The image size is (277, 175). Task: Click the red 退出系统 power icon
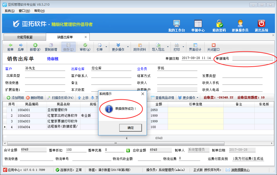261,24
